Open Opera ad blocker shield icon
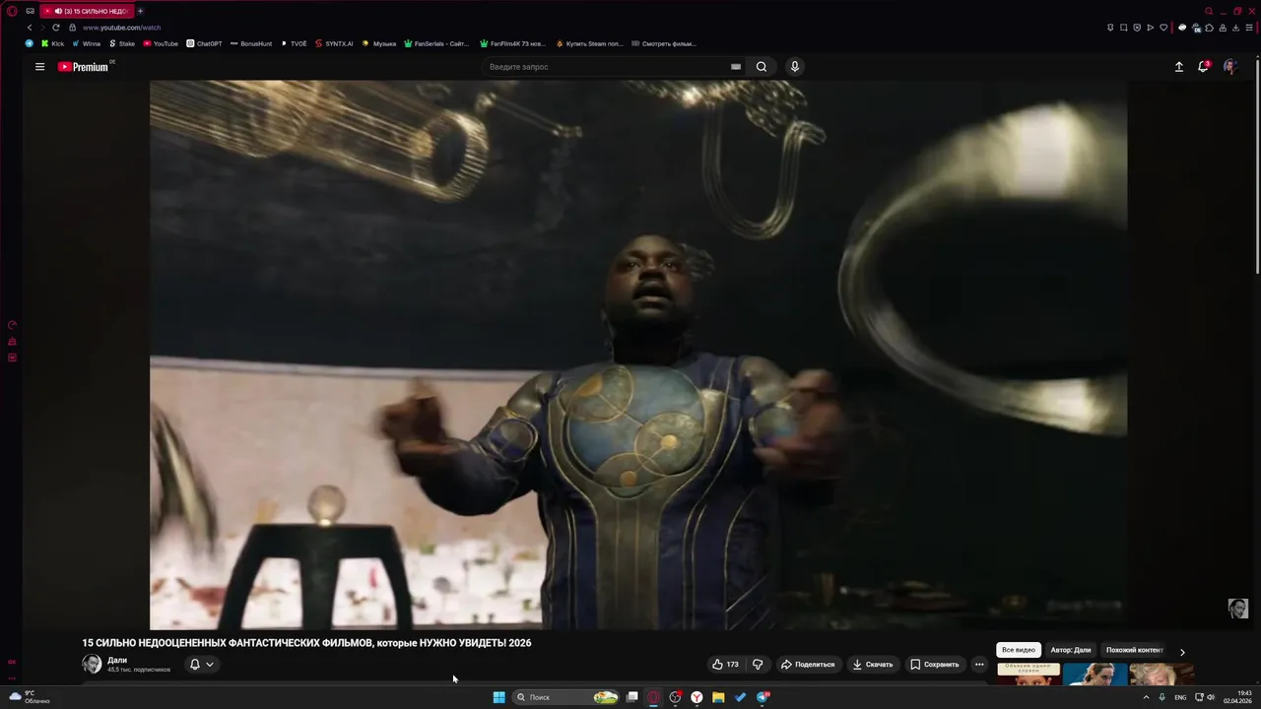 tap(1137, 28)
